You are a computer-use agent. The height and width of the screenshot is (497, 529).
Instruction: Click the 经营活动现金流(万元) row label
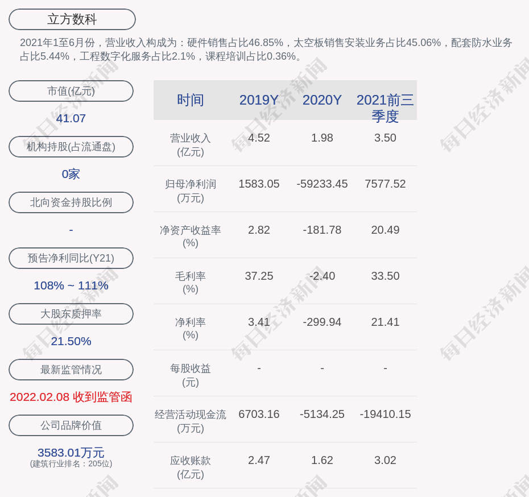[x=191, y=421]
